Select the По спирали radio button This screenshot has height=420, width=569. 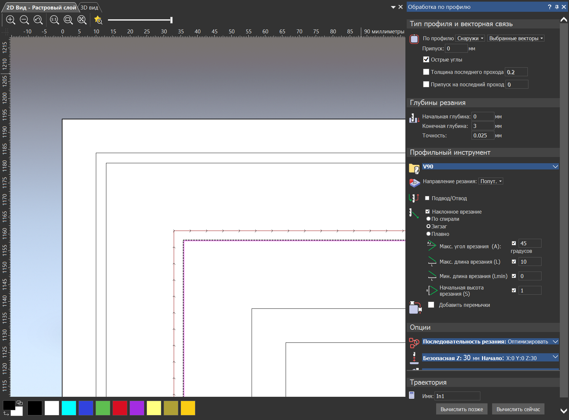click(428, 219)
